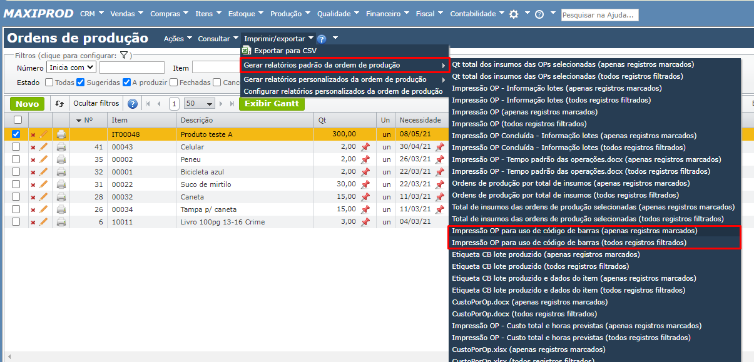The width and height of the screenshot is (754, 362).
Task: Click the refresh icon next to Novo
Action: 59,104
